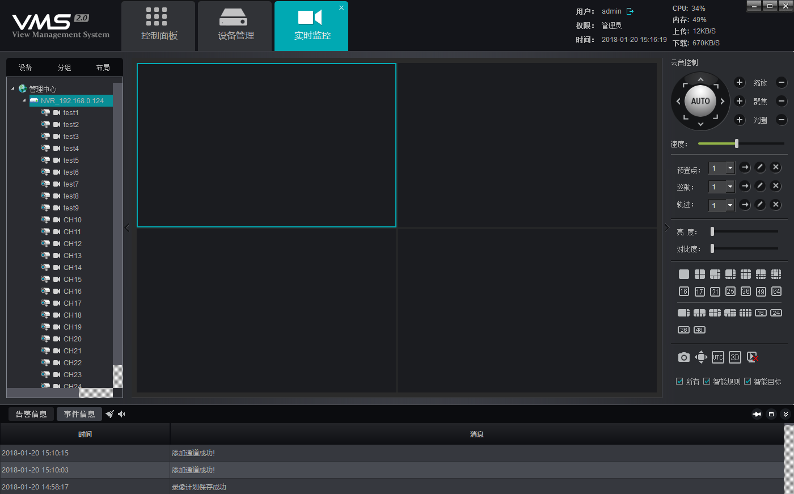Screen dimensions: 794x494
Task: Click the logout icon next to admin
Action: tap(630, 11)
